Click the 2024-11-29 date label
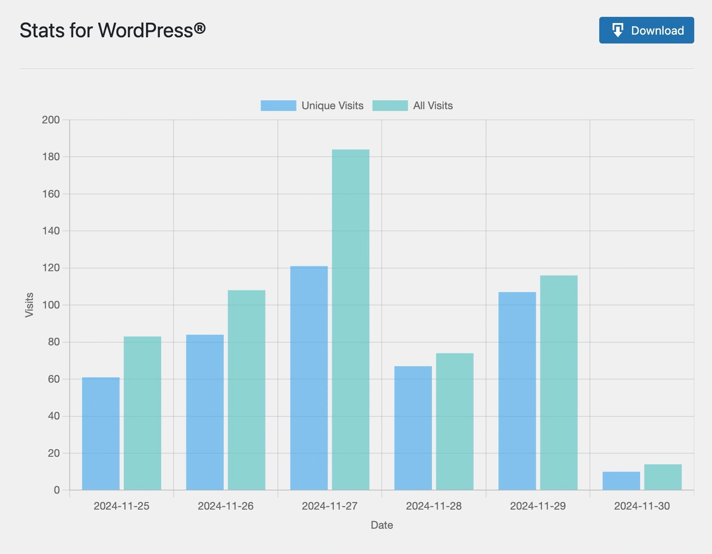 (538, 506)
